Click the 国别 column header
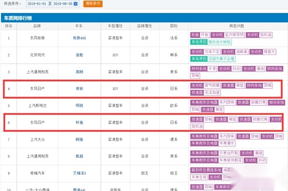 174,26
